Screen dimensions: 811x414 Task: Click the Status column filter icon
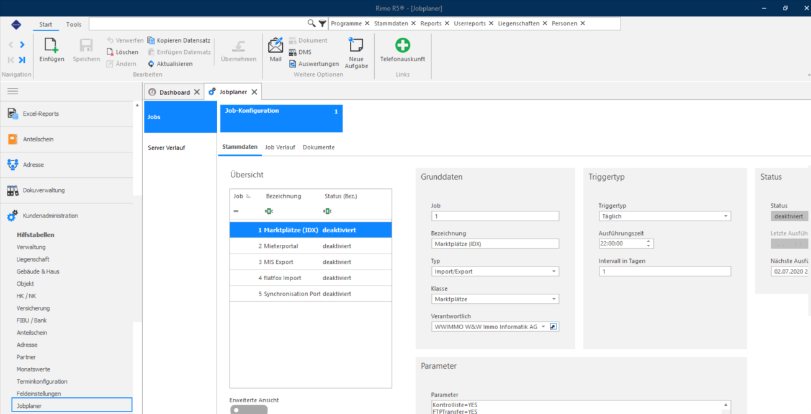click(327, 211)
